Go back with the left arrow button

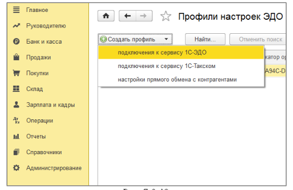tap(128, 16)
